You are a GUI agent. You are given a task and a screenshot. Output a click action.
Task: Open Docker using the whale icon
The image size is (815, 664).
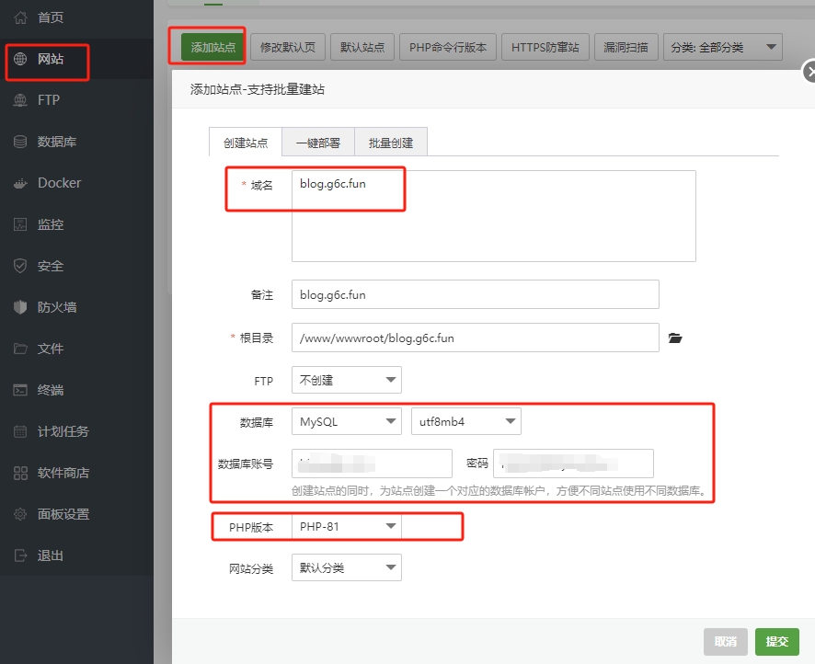pyautogui.click(x=20, y=183)
